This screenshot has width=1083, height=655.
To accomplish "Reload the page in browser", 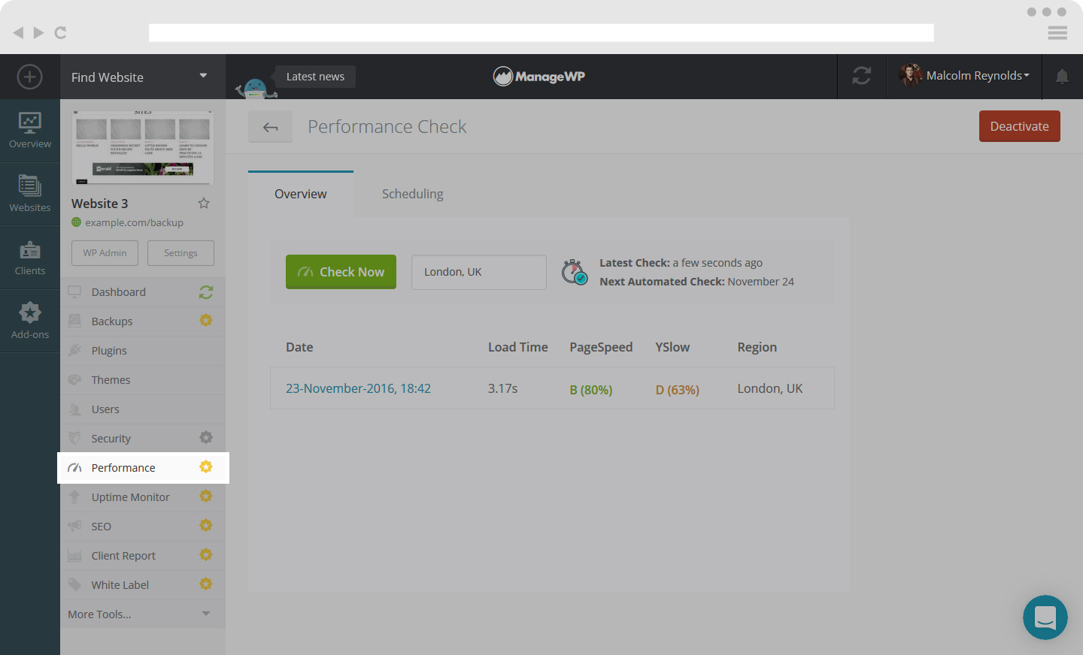I will (61, 32).
